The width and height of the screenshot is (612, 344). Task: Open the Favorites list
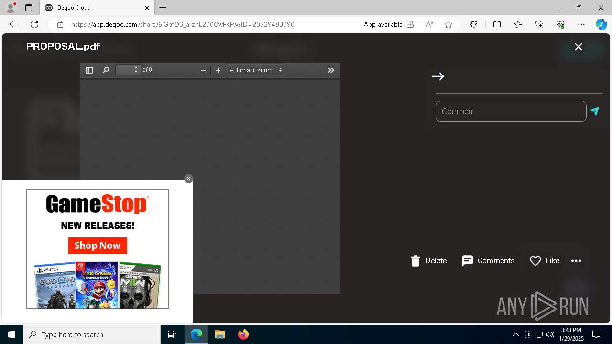[x=518, y=24]
